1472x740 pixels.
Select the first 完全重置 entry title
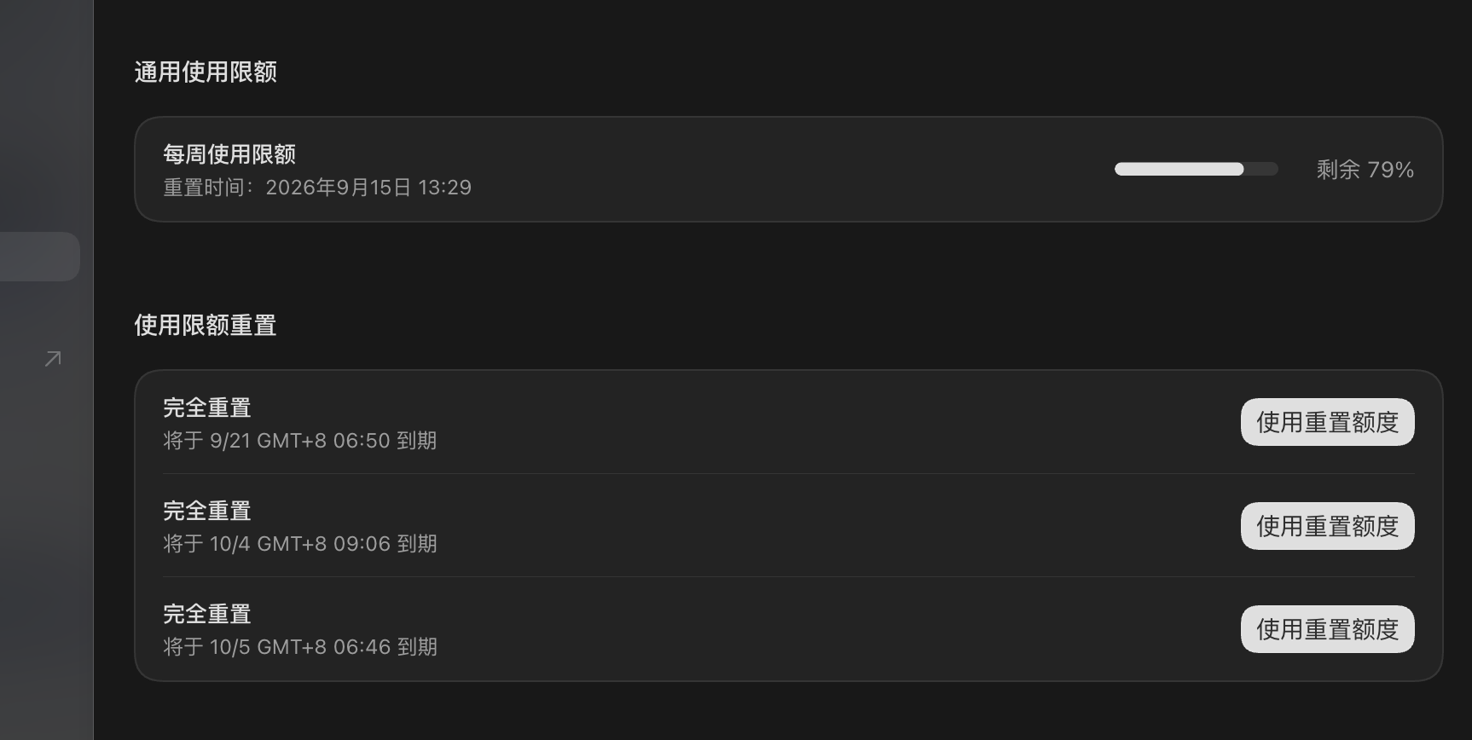[207, 408]
